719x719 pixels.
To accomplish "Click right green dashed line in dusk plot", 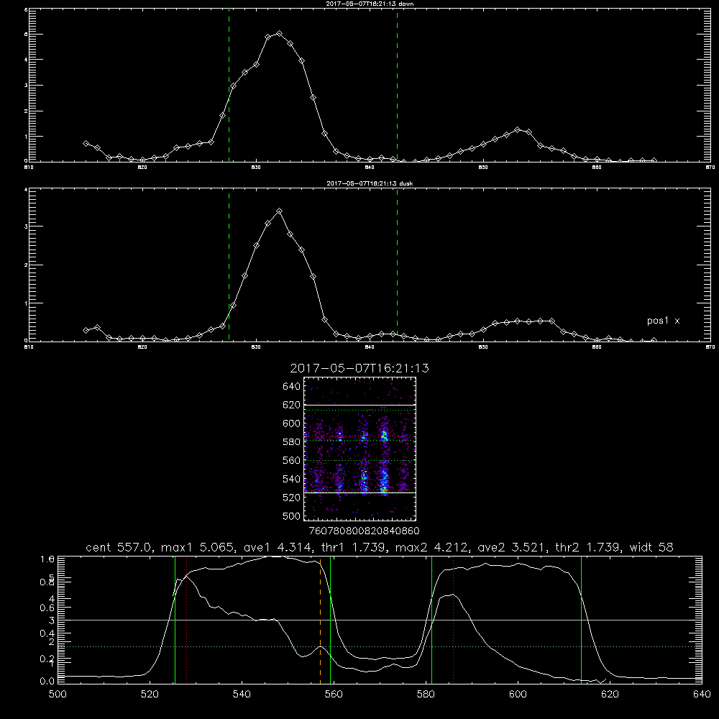I will [397, 265].
